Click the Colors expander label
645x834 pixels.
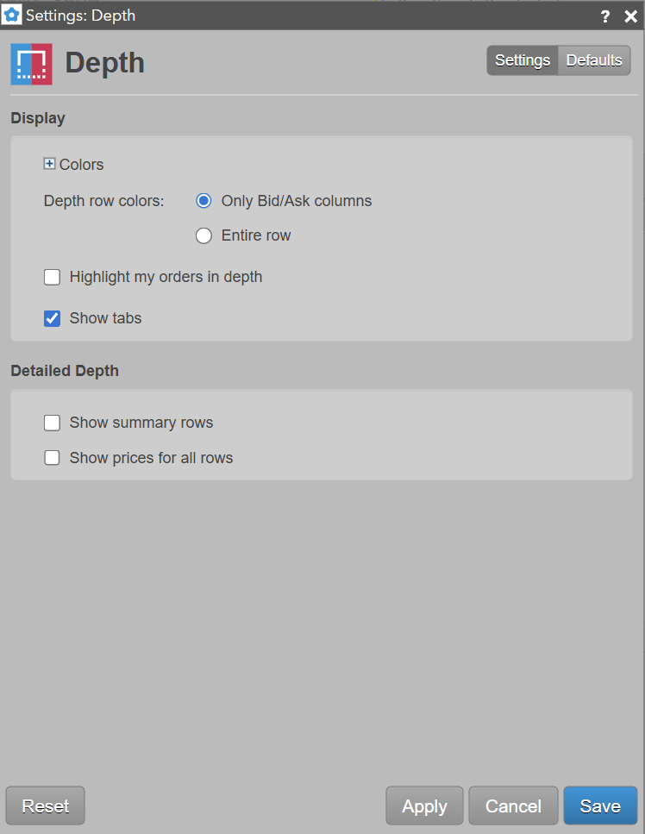coord(81,165)
